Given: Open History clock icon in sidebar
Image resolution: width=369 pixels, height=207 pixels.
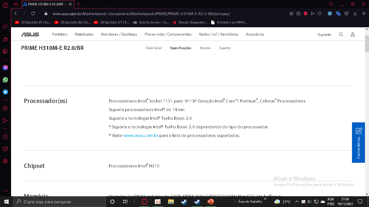Looking at the screenshot, I should pos(5,137).
